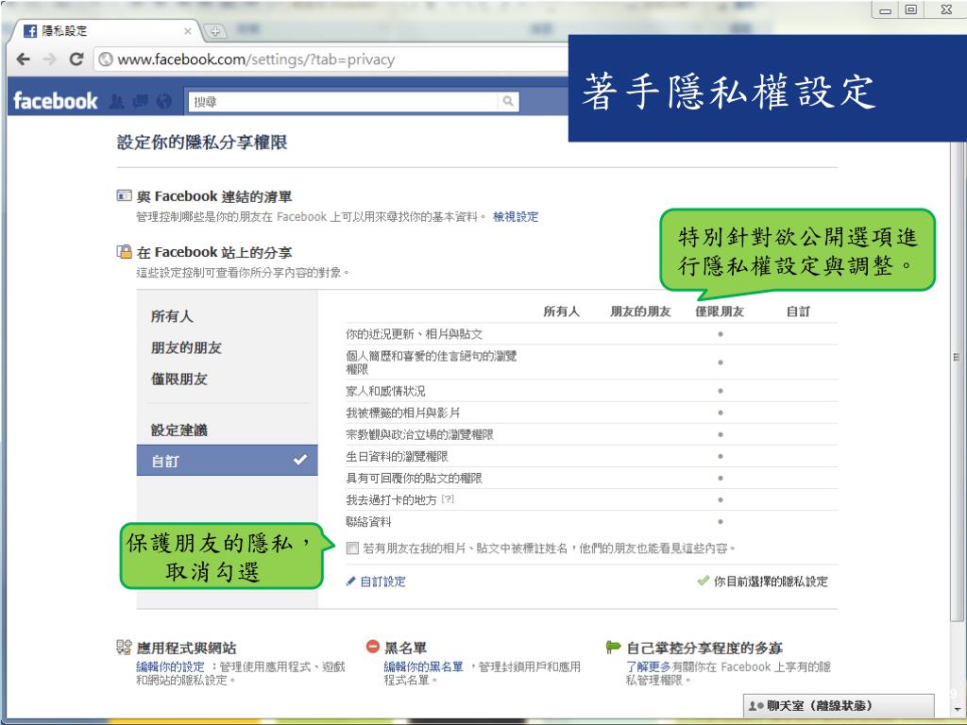The width and height of the screenshot is (967, 725).
Task: Click the 家人和感情狀況 row
Action: pos(591,391)
